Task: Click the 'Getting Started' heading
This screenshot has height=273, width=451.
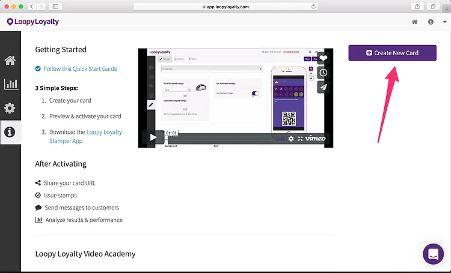Action: [61, 50]
